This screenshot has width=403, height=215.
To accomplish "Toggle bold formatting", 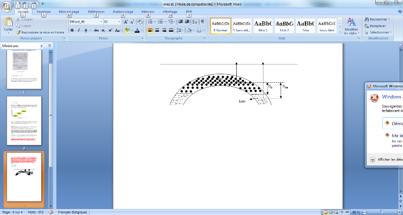I will point(72,30).
